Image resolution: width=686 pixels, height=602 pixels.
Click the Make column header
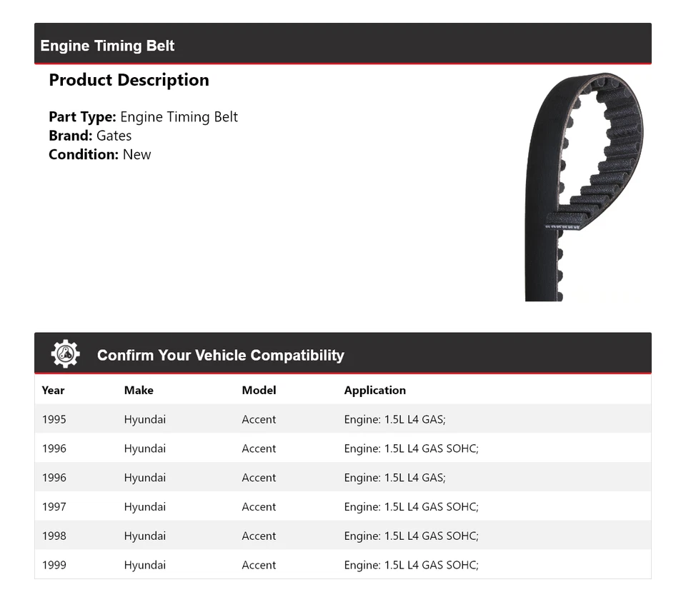(x=139, y=390)
